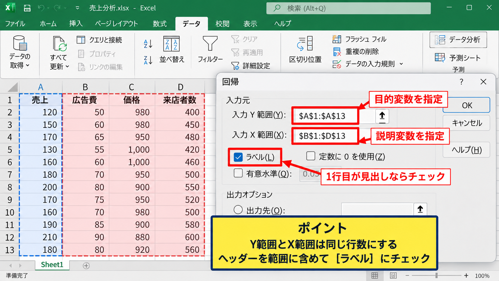The width and height of the screenshot is (499, 281).
Task: Click the 検索 search box
Action: [x=348, y=8]
